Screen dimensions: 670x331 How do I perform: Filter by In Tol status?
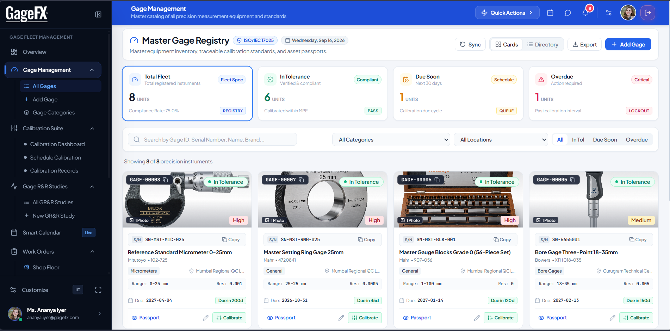(x=578, y=140)
